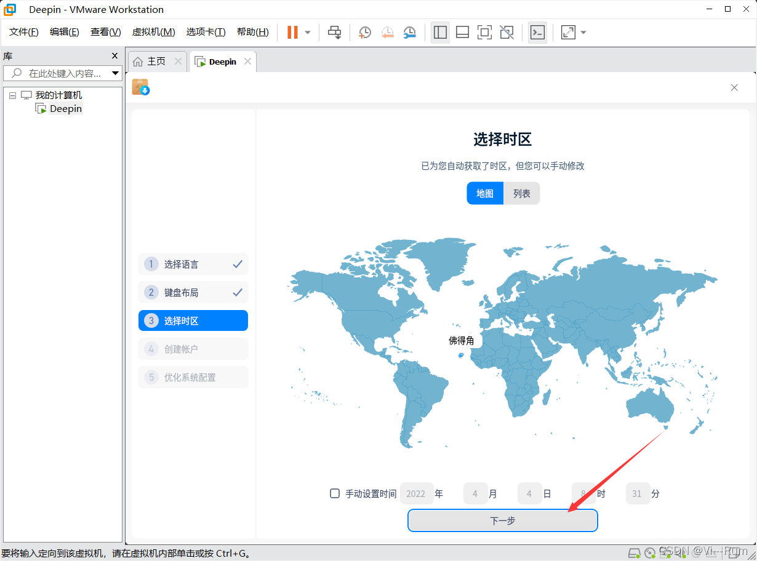Open the 选项卡(T) menu
The image size is (757, 561).
click(206, 32)
